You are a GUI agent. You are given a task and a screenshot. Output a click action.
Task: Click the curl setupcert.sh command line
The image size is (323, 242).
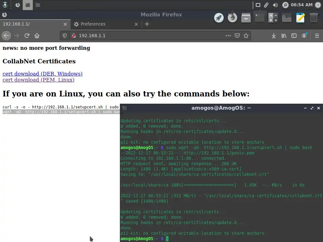tap(61, 107)
